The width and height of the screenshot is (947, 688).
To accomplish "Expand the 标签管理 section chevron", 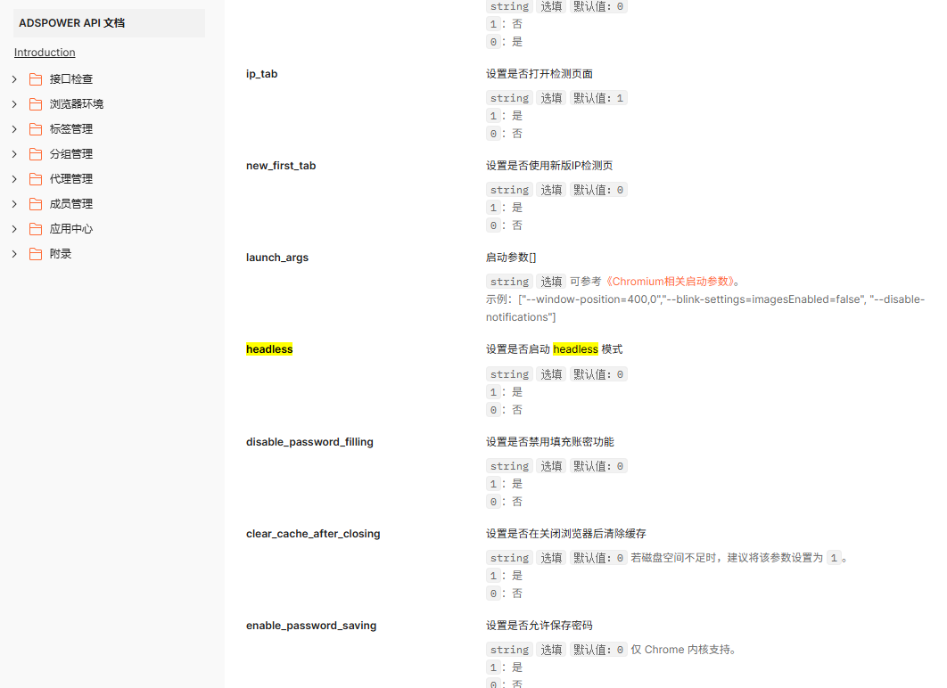I will (14, 129).
